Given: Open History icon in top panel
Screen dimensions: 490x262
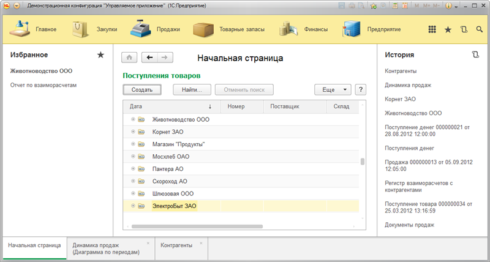Looking at the screenshot, I should 463,29.
